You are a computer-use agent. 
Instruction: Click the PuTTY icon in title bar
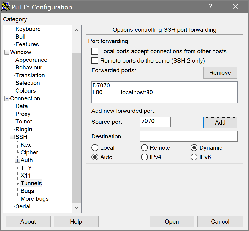(6, 7)
